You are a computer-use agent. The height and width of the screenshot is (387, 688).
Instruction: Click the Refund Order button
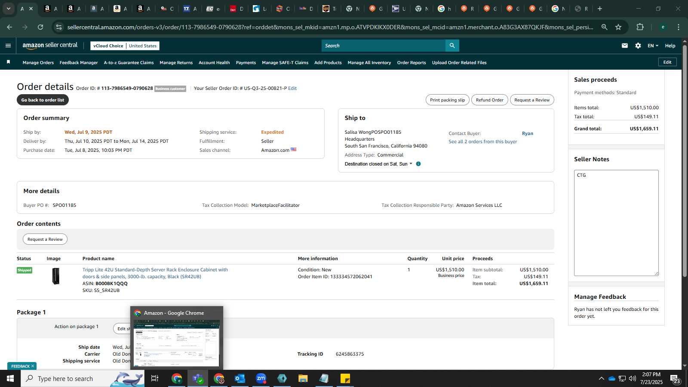489,100
